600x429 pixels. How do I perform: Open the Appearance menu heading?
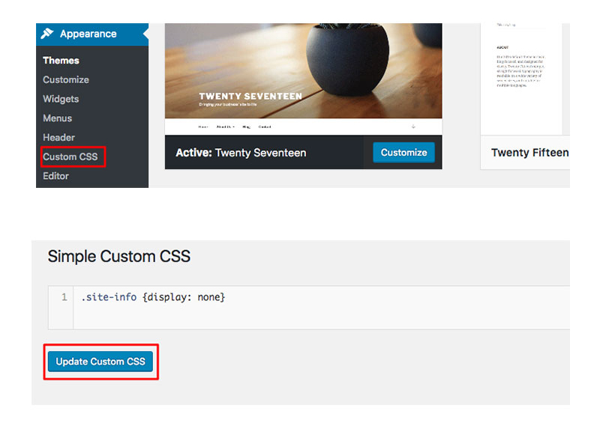(92, 34)
